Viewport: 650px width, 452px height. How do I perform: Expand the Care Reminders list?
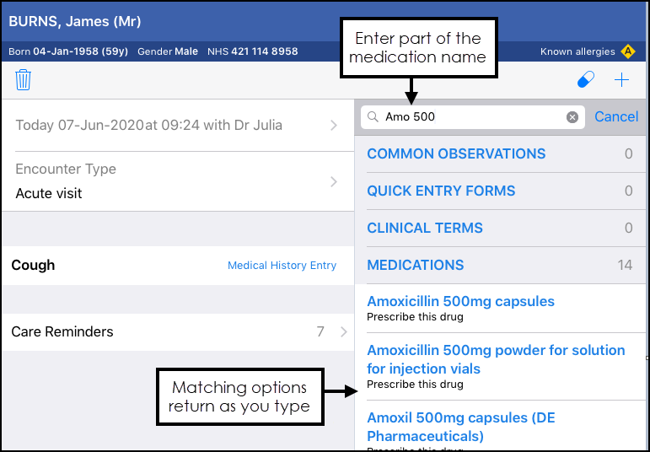(x=177, y=332)
